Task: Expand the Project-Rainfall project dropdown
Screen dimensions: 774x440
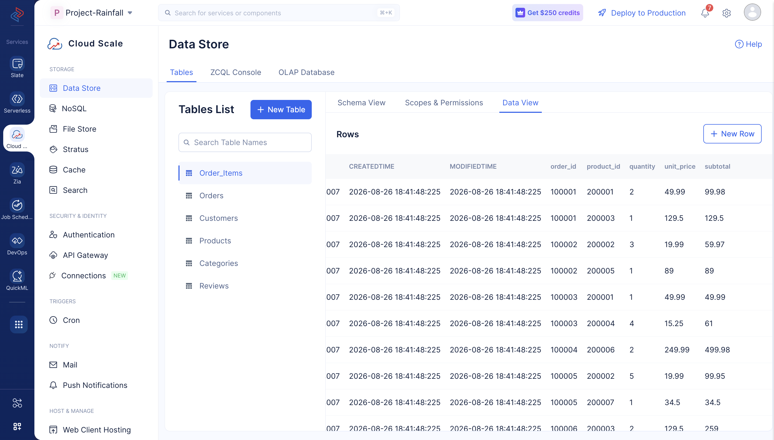Action: pos(92,13)
